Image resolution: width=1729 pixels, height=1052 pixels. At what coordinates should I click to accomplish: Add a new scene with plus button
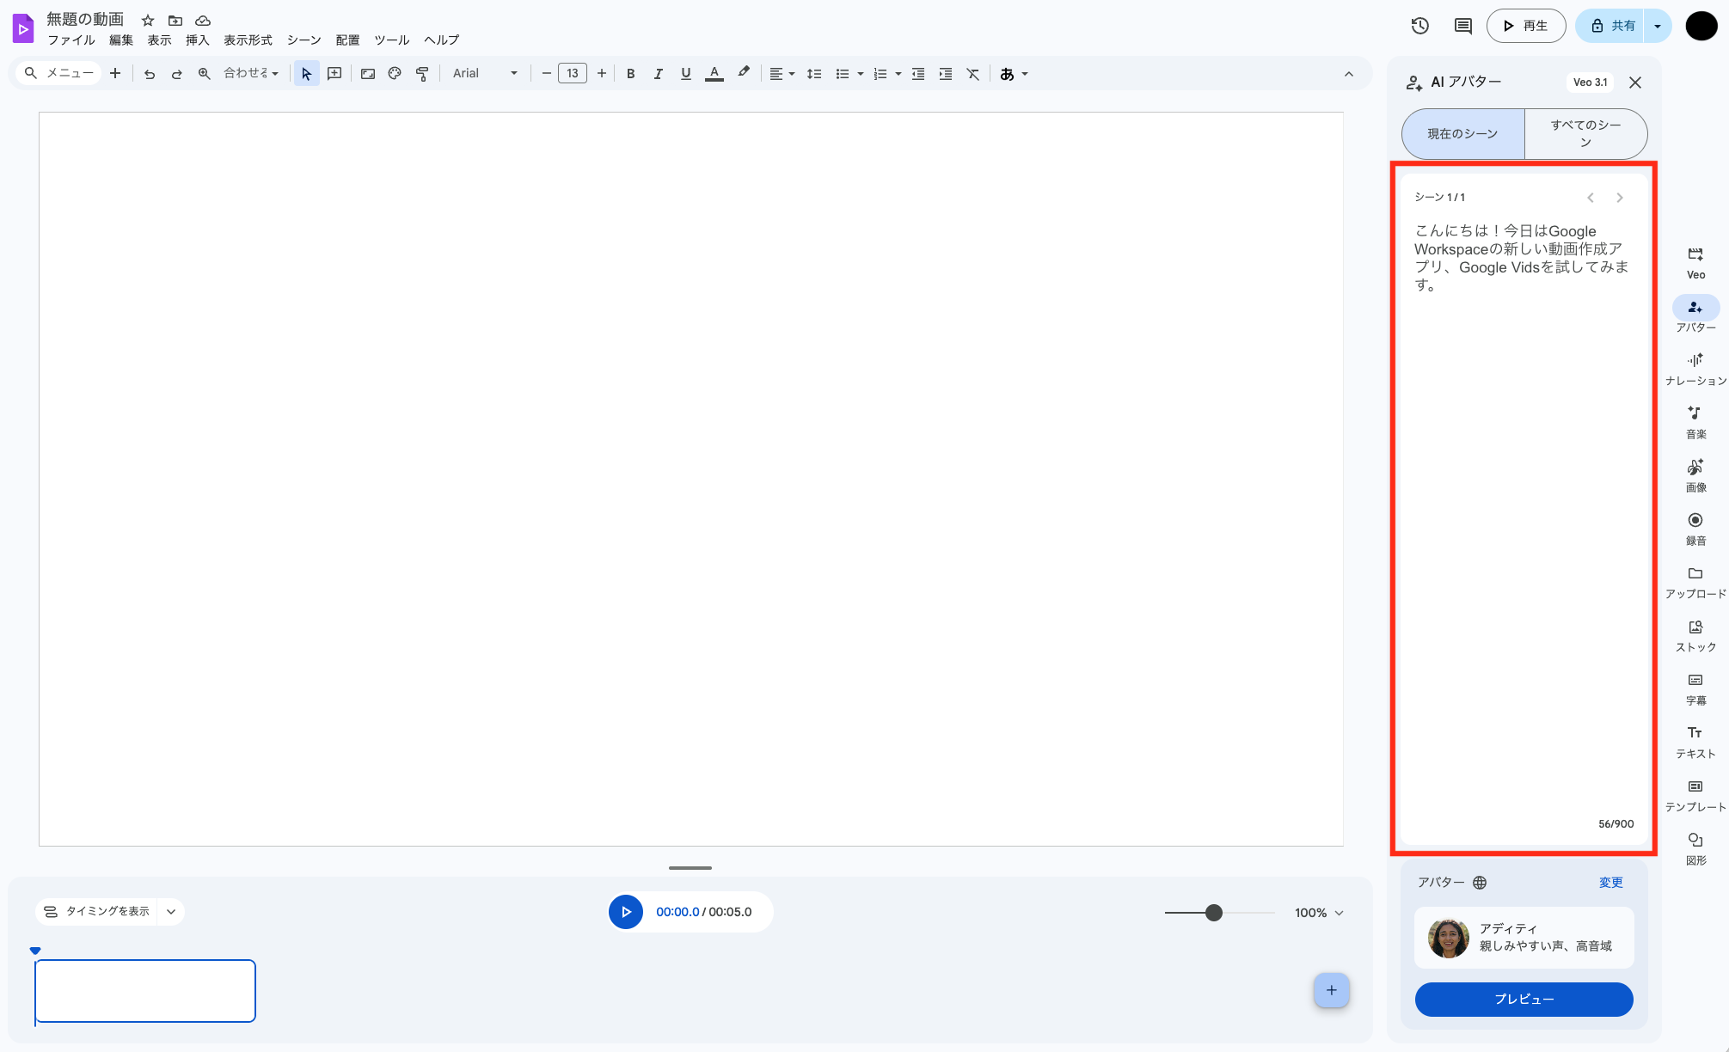[1332, 990]
